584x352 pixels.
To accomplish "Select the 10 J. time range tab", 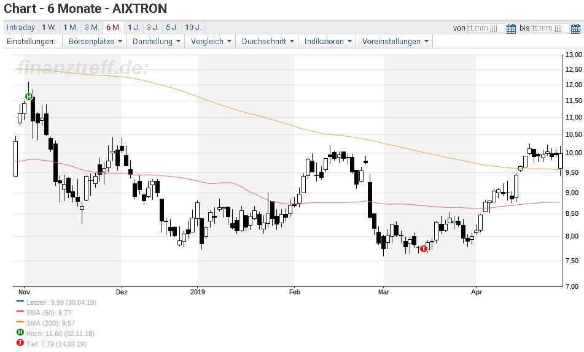I will pyautogui.click(x=193, y=28).
